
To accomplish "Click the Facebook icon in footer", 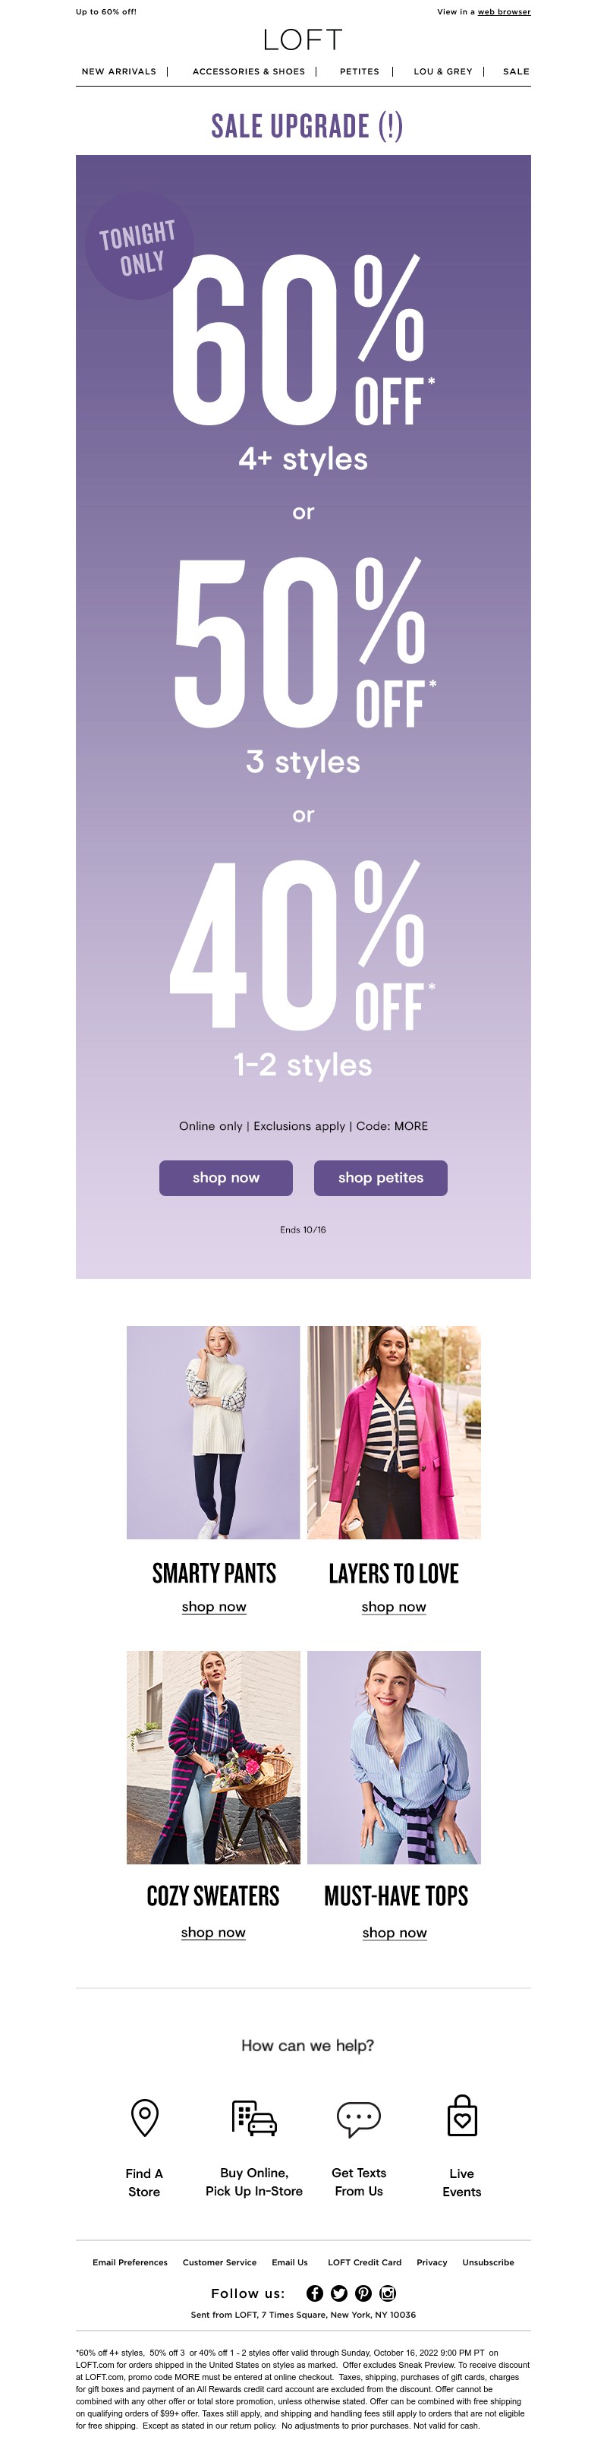I will click(314, 2293).
